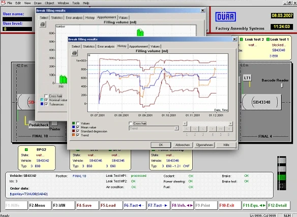Toggle the Values checkbox
The image size is (297, 217).
pyautogui.click(x=78, y=123)
